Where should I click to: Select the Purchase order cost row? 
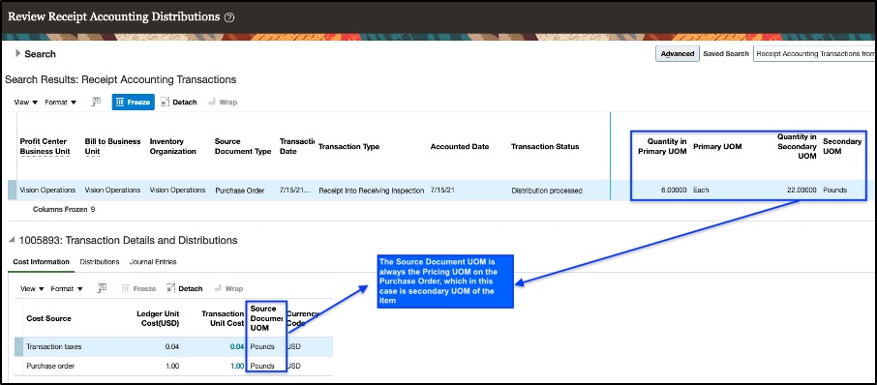pos(173,366)
